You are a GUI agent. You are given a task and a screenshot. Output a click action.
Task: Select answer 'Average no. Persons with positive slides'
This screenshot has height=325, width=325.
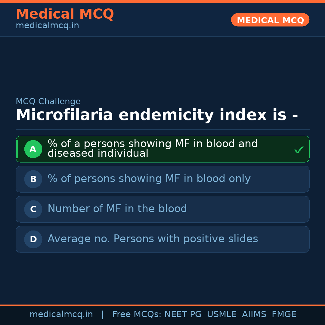[x=153, y=239]
